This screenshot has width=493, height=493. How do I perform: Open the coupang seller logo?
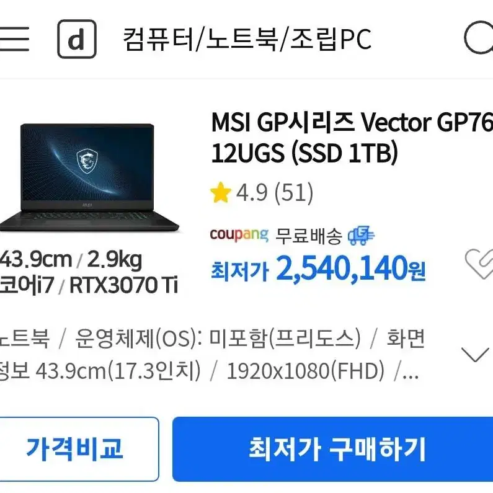coord(239,235)
